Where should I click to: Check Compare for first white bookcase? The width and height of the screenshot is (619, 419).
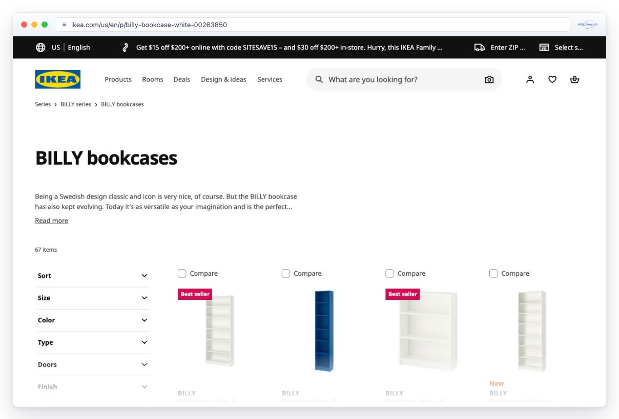182,273
